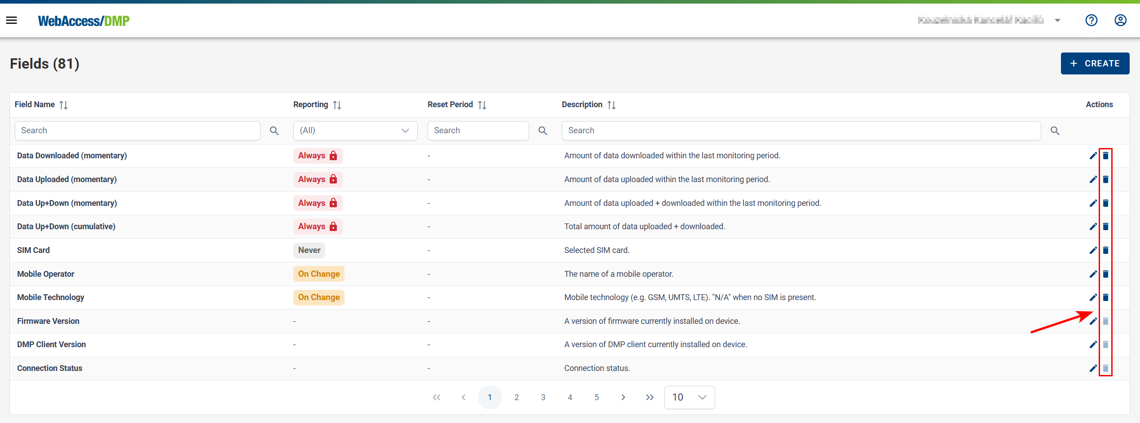
Task: Sort the table by Field Name
Action: pyautogui.click(x=63, y=105)
